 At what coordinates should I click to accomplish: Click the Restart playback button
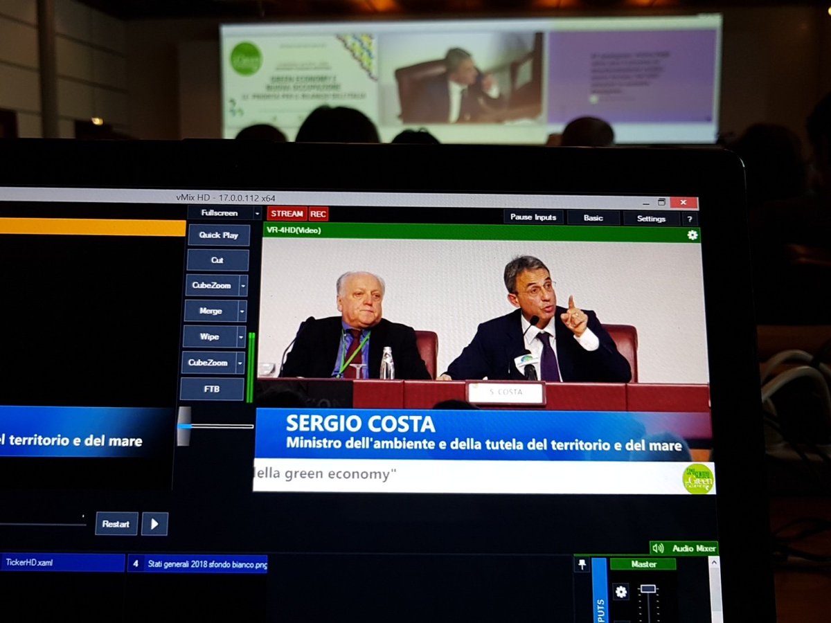(116, 523)
